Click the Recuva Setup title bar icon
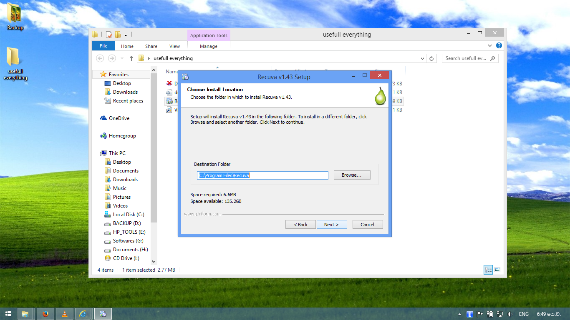This screenshot has height=320, width=570. point(185,77)
